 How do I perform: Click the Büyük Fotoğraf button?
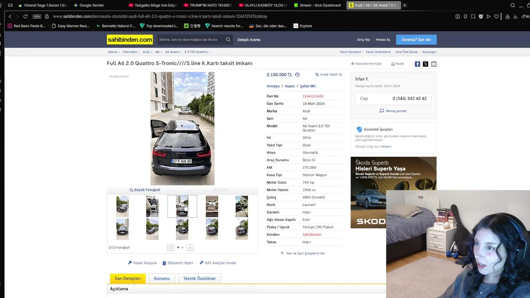145,190
